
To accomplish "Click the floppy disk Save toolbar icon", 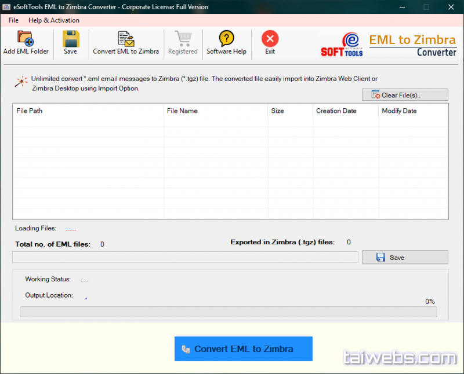I will pyautogui.click(x=70, y=38).
